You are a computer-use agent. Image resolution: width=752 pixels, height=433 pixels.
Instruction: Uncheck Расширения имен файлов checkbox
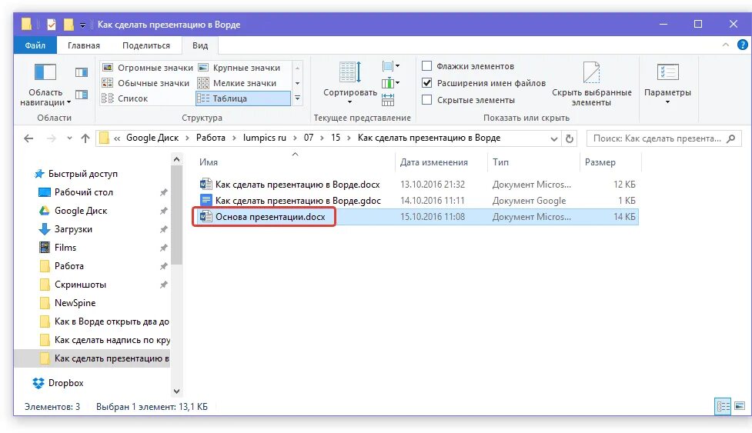pyautogui.click(x=427, y=83)
